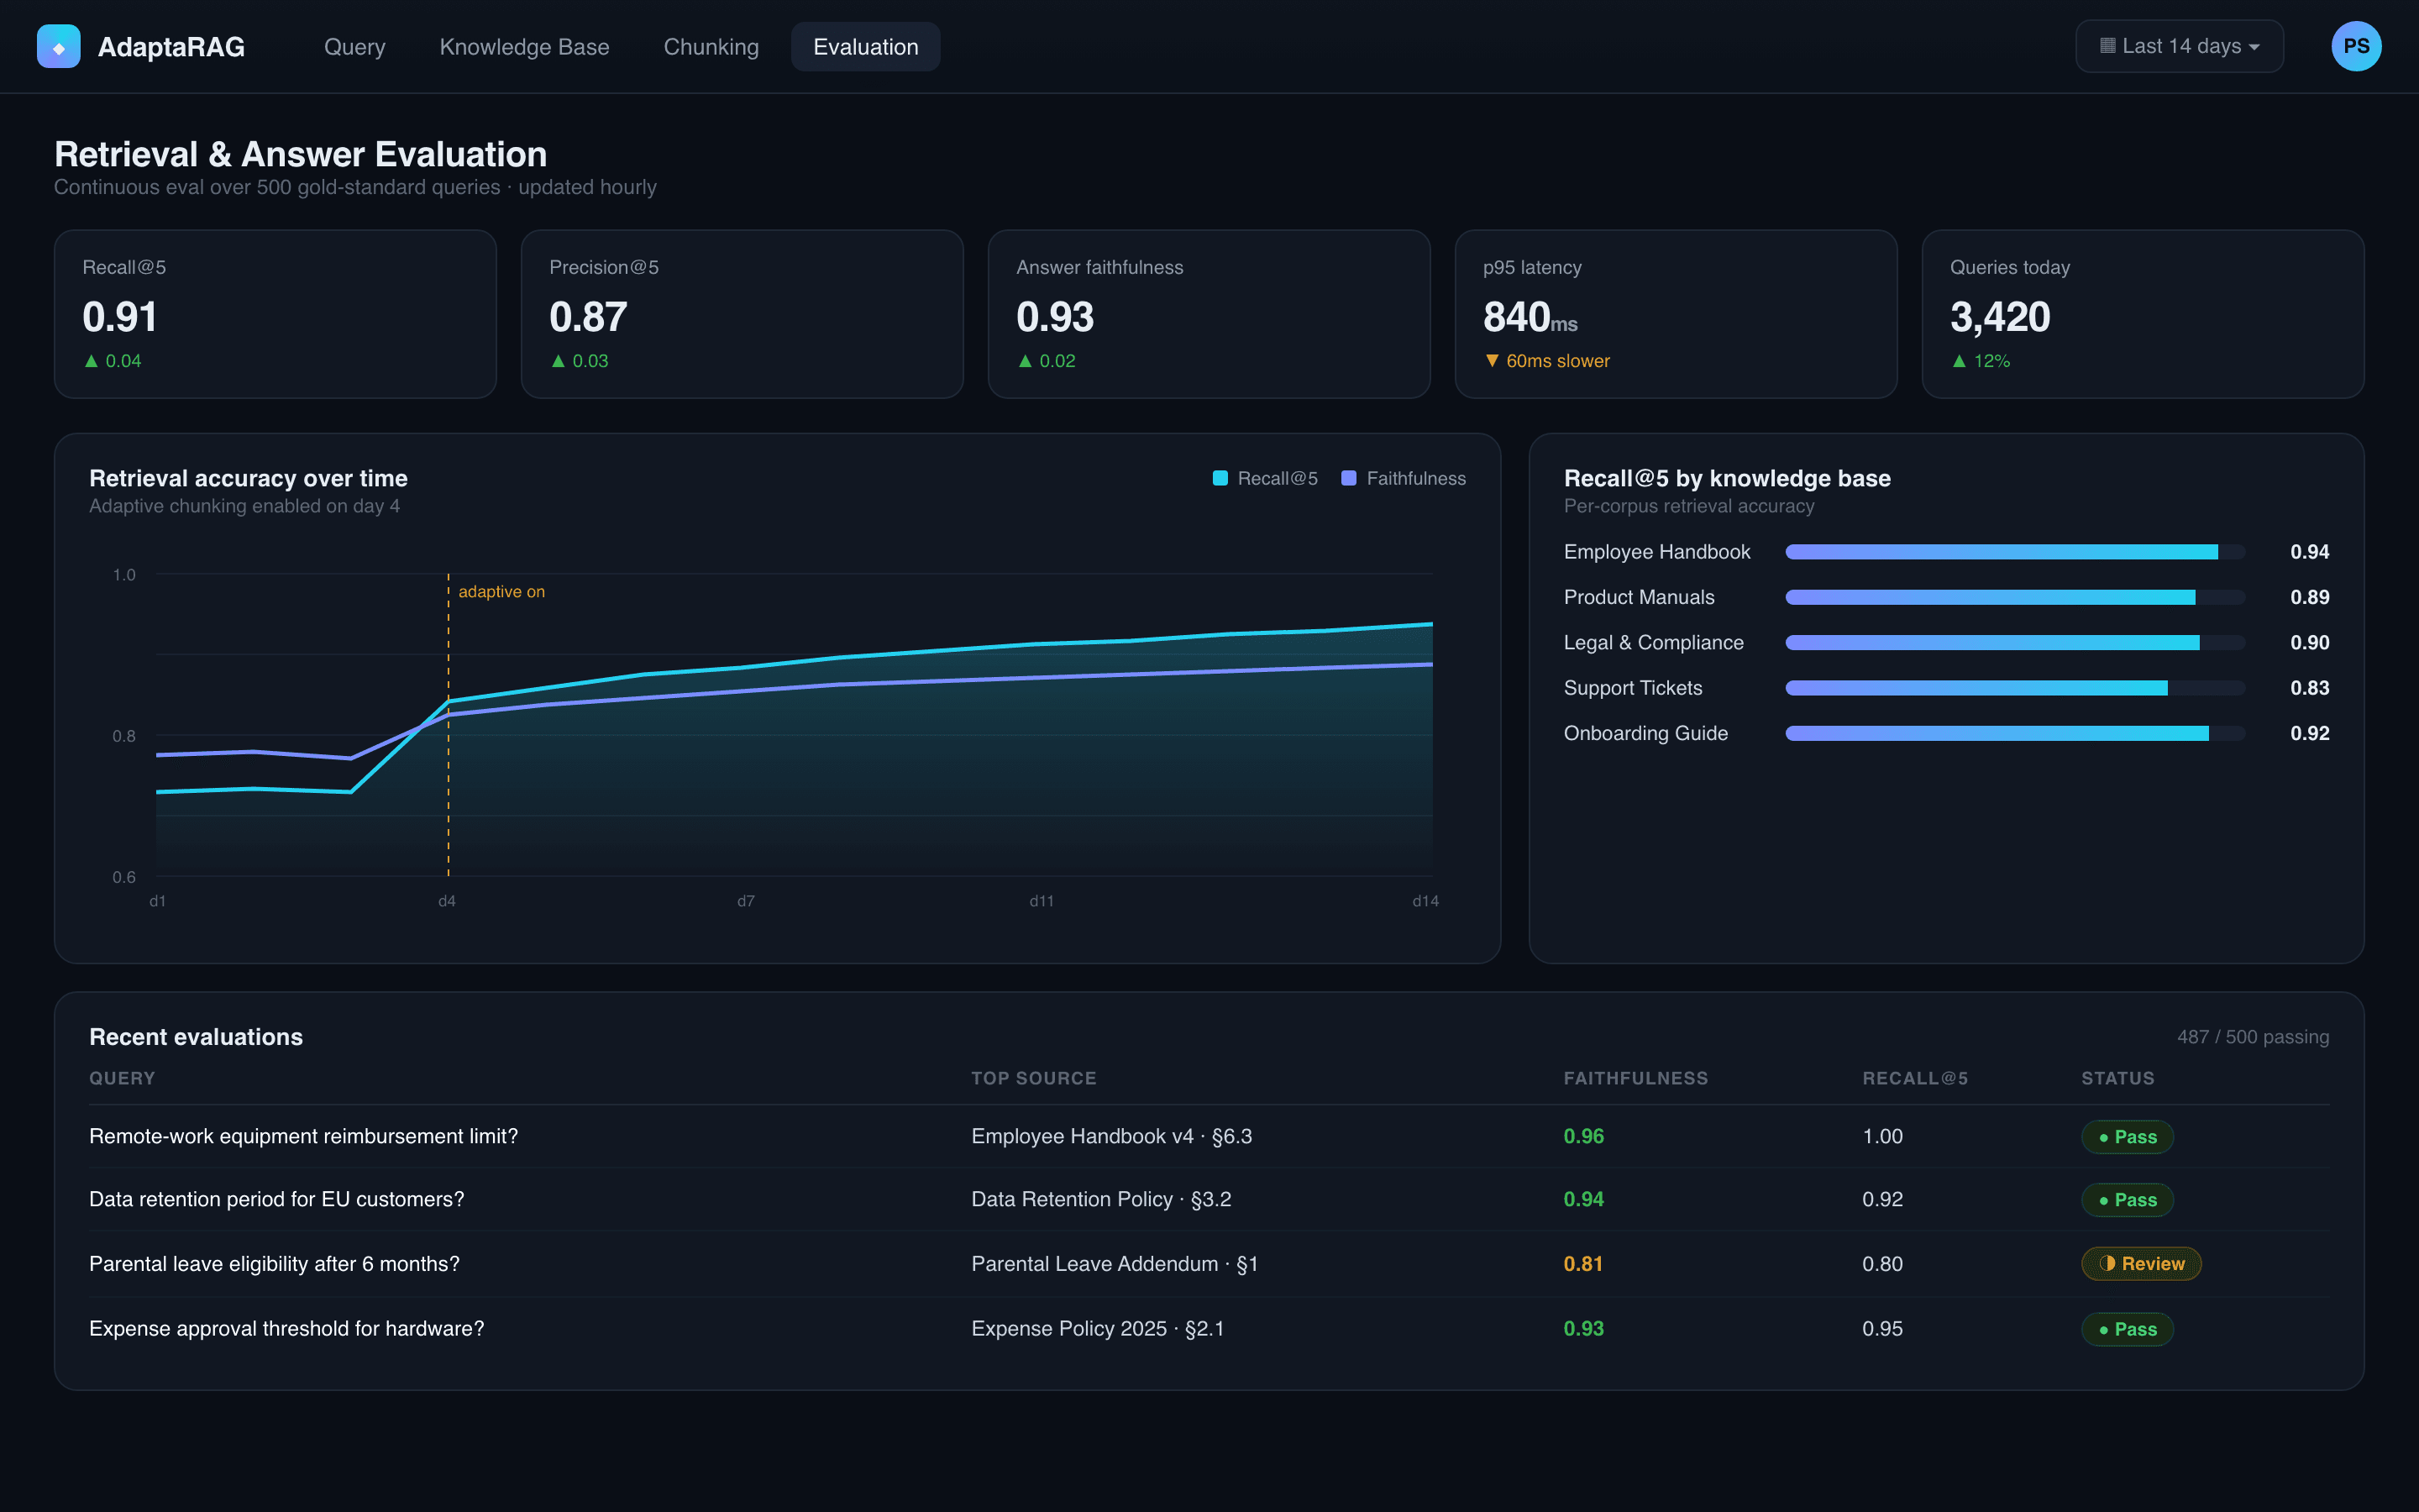Click the AdaptaRAG logo icon
This screenshot has width=2419, height=1512.
[x=58, y=47]
